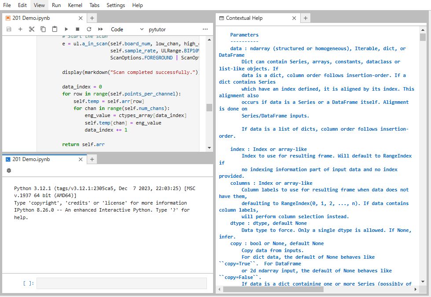Paste cell from clipboard

pos(55,29)
